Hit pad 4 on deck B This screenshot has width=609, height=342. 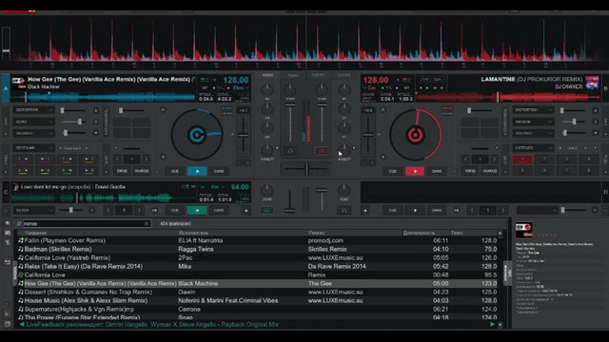[x=589, y=159]
